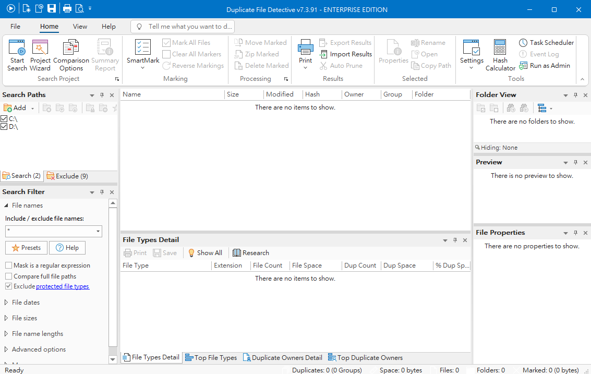Open Task Scheduler
591x374 pixels.
[547, 43]
